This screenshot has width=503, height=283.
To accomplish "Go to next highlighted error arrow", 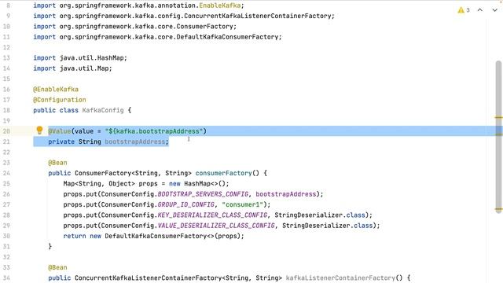I will 494,10.
